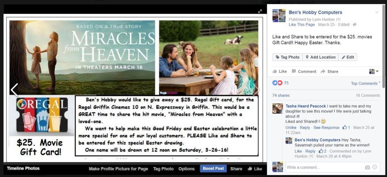387x177 pixels.
Task: Click the sidebar vertical scrollbar
Action: [383, 47]
